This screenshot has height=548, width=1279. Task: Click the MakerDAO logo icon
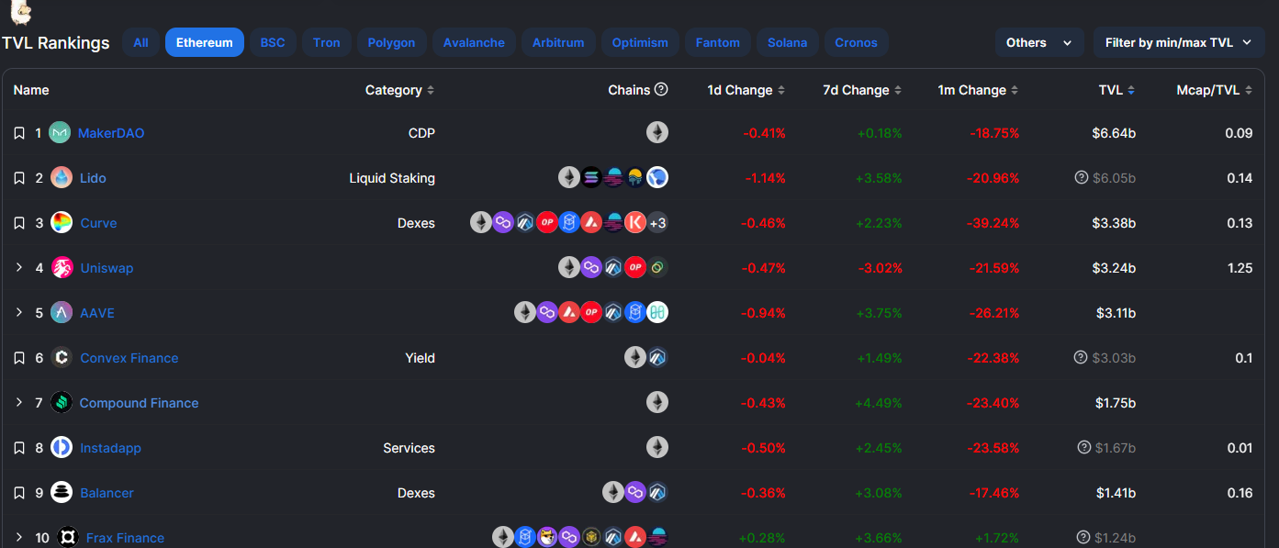click(x=60, y=133)
